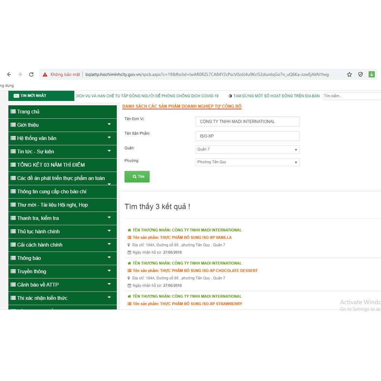Expand the Thủ tục hành chính submenu
Image resolution: width=381 pixels, height=381 pixels.
(109, 231)
